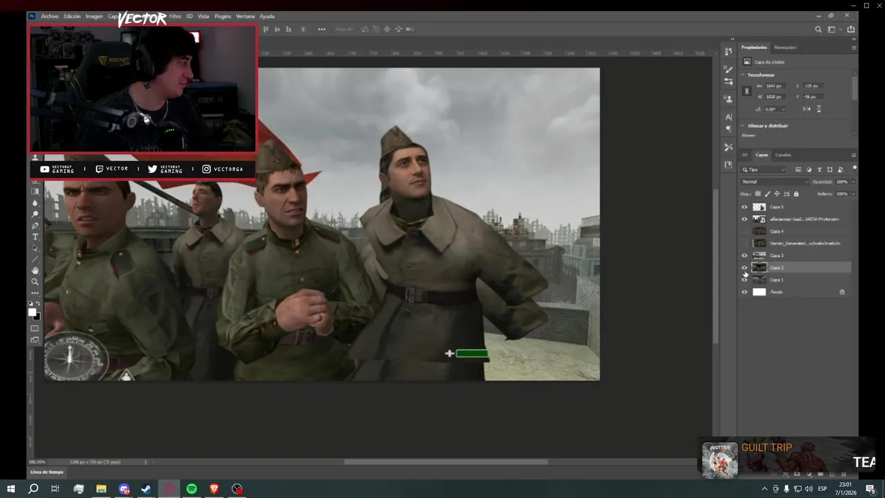Open the Opacidad percentage dropdown arrow
This screenshot has width=885, height=498.
853,182
